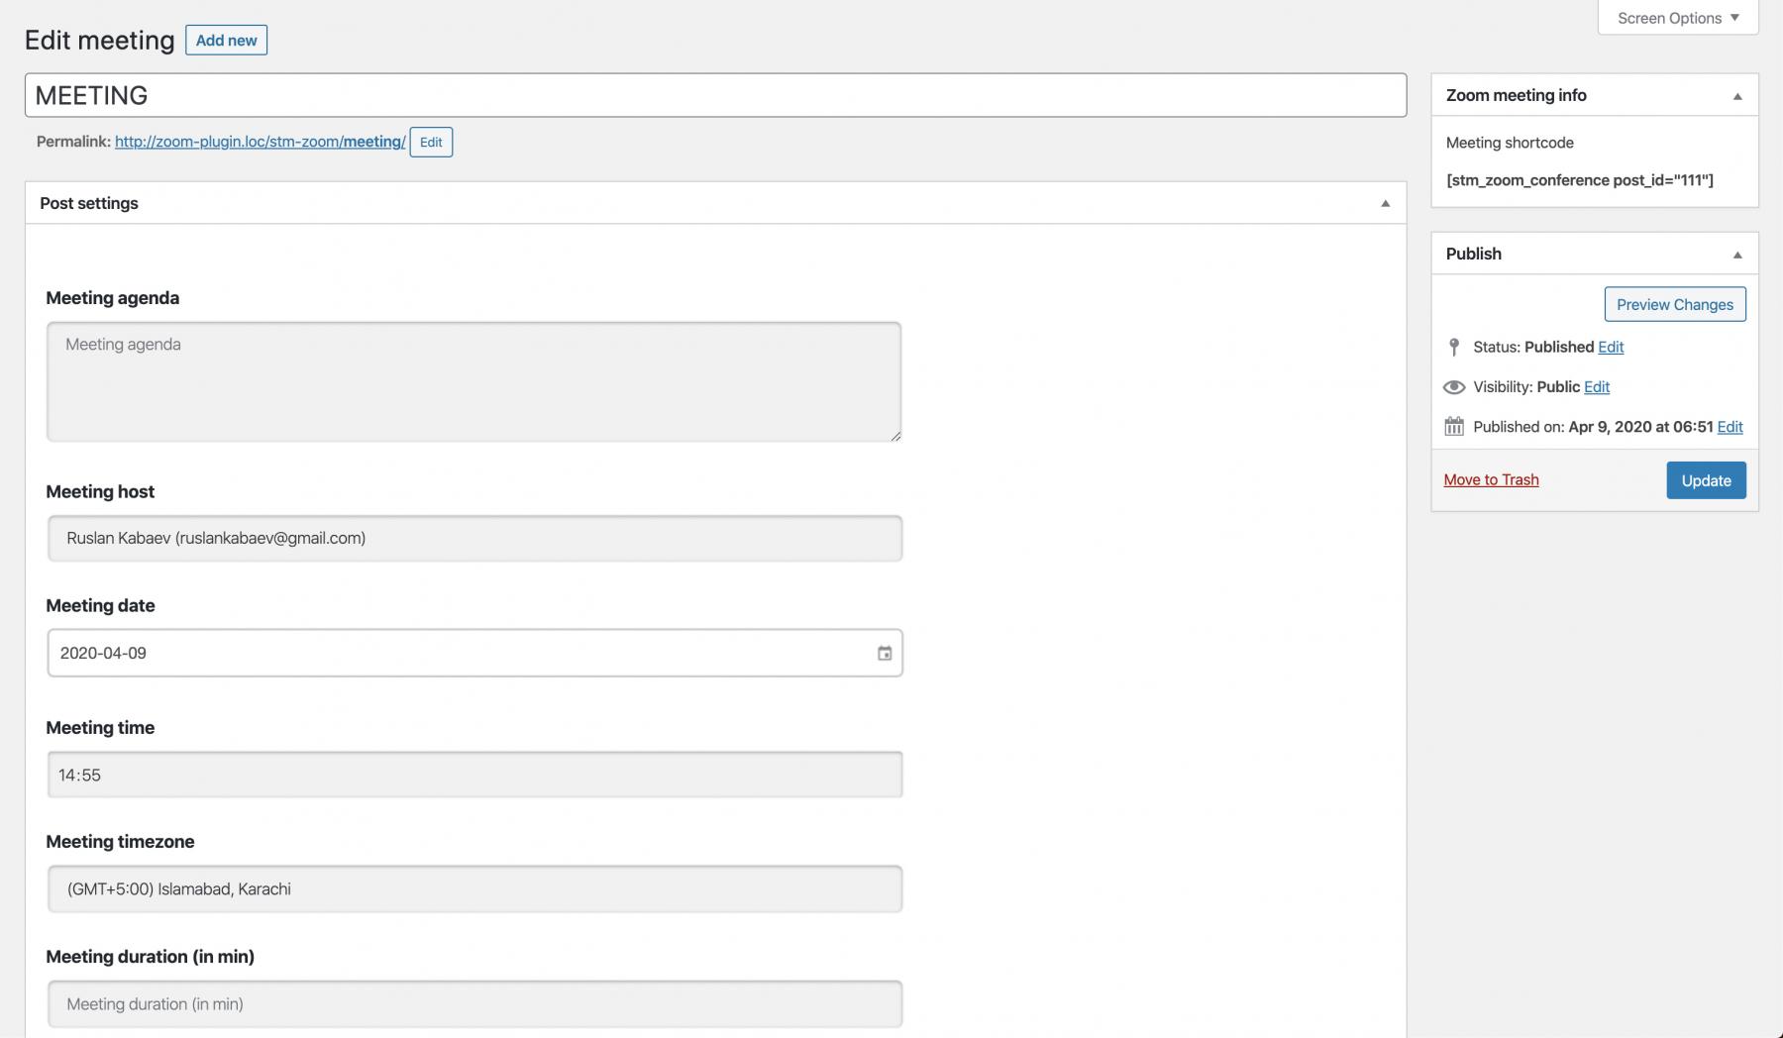
Task: Open the Screen Options dropdown
Action: 1678,18
